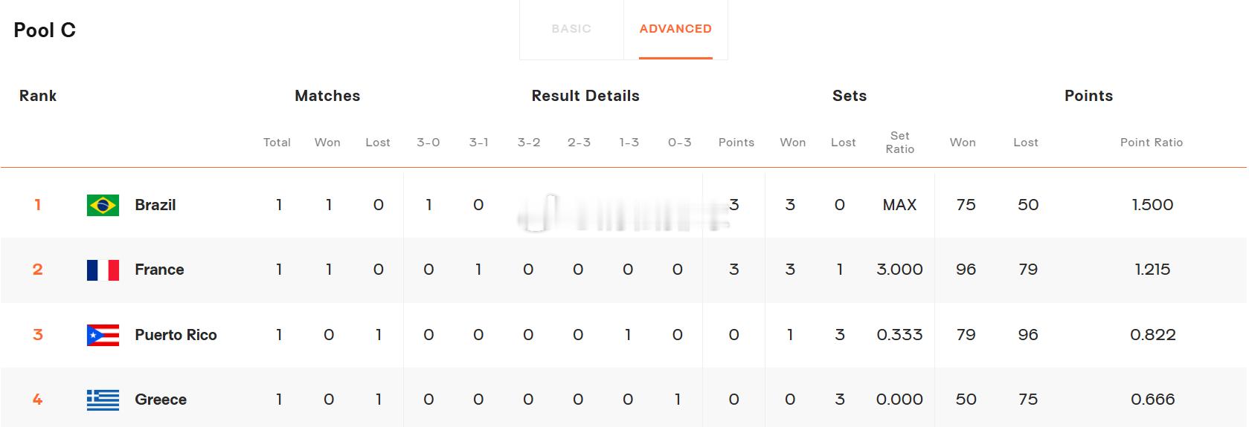This screenshot has height=427, width=1249.
Task: Switch to the BASIC tab
Action: click(571, 29)
